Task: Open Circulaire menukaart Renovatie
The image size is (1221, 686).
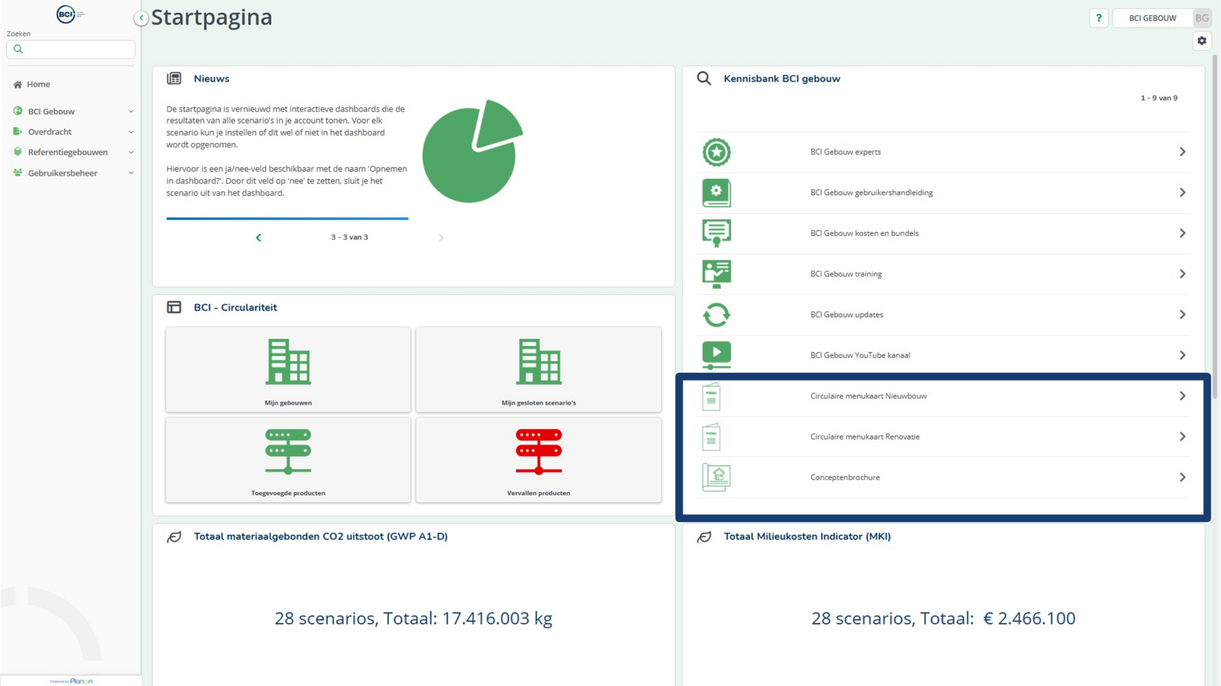Action: coord(865,436)
